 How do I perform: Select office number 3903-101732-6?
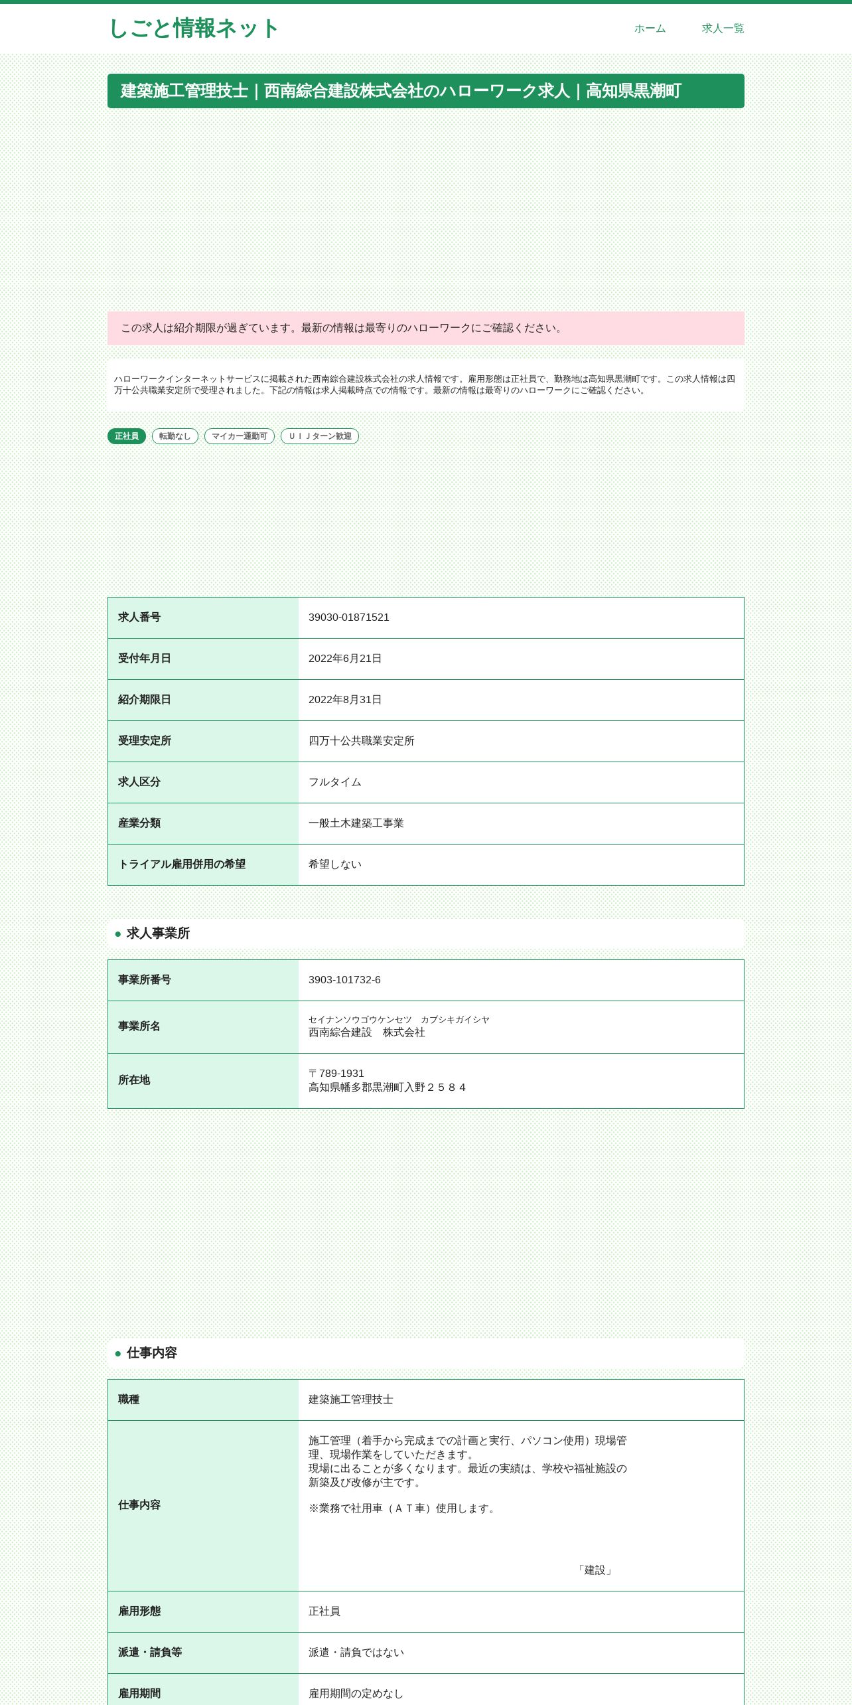pyautogui.click(x=345, y=980)
